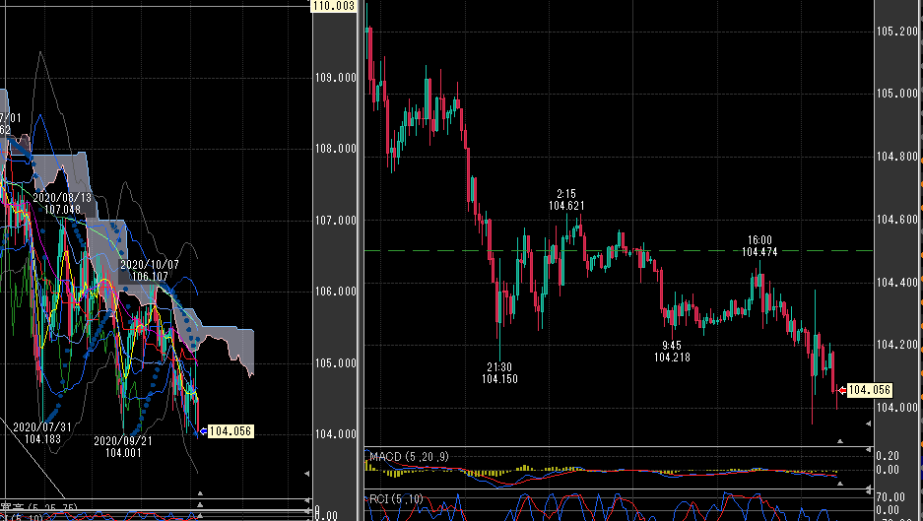This screenshot has width=923, height=521.
Task: Click the green dashed horizontal price line
Action: tap(618, 251)
